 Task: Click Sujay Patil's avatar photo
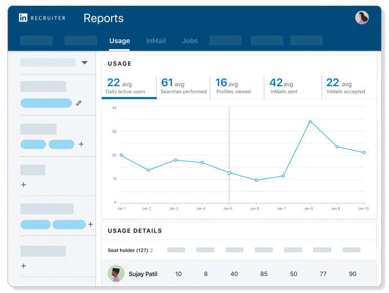(116, 274)
